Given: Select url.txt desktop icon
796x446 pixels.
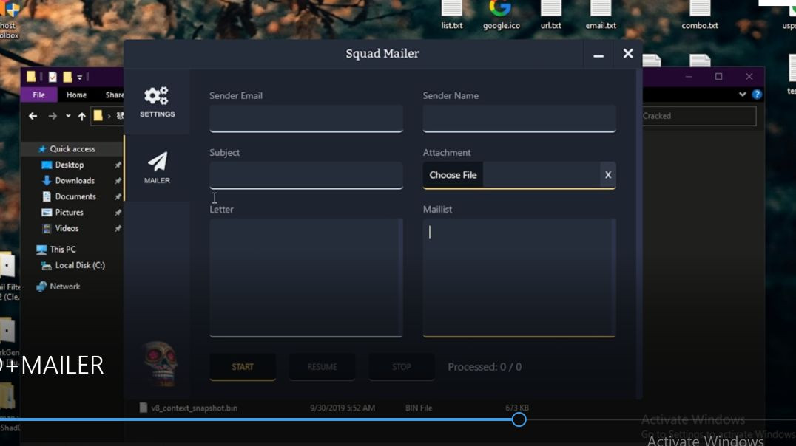Looking at the screenshot, I should click(x=551, y=16).
